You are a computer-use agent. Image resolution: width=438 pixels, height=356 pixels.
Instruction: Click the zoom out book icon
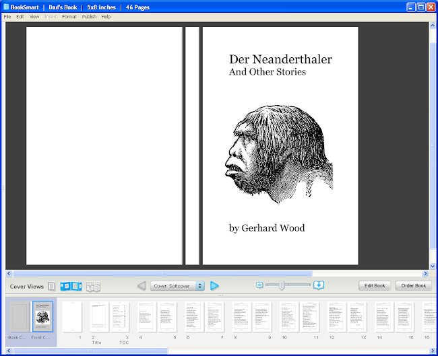[x=259, y=285]
